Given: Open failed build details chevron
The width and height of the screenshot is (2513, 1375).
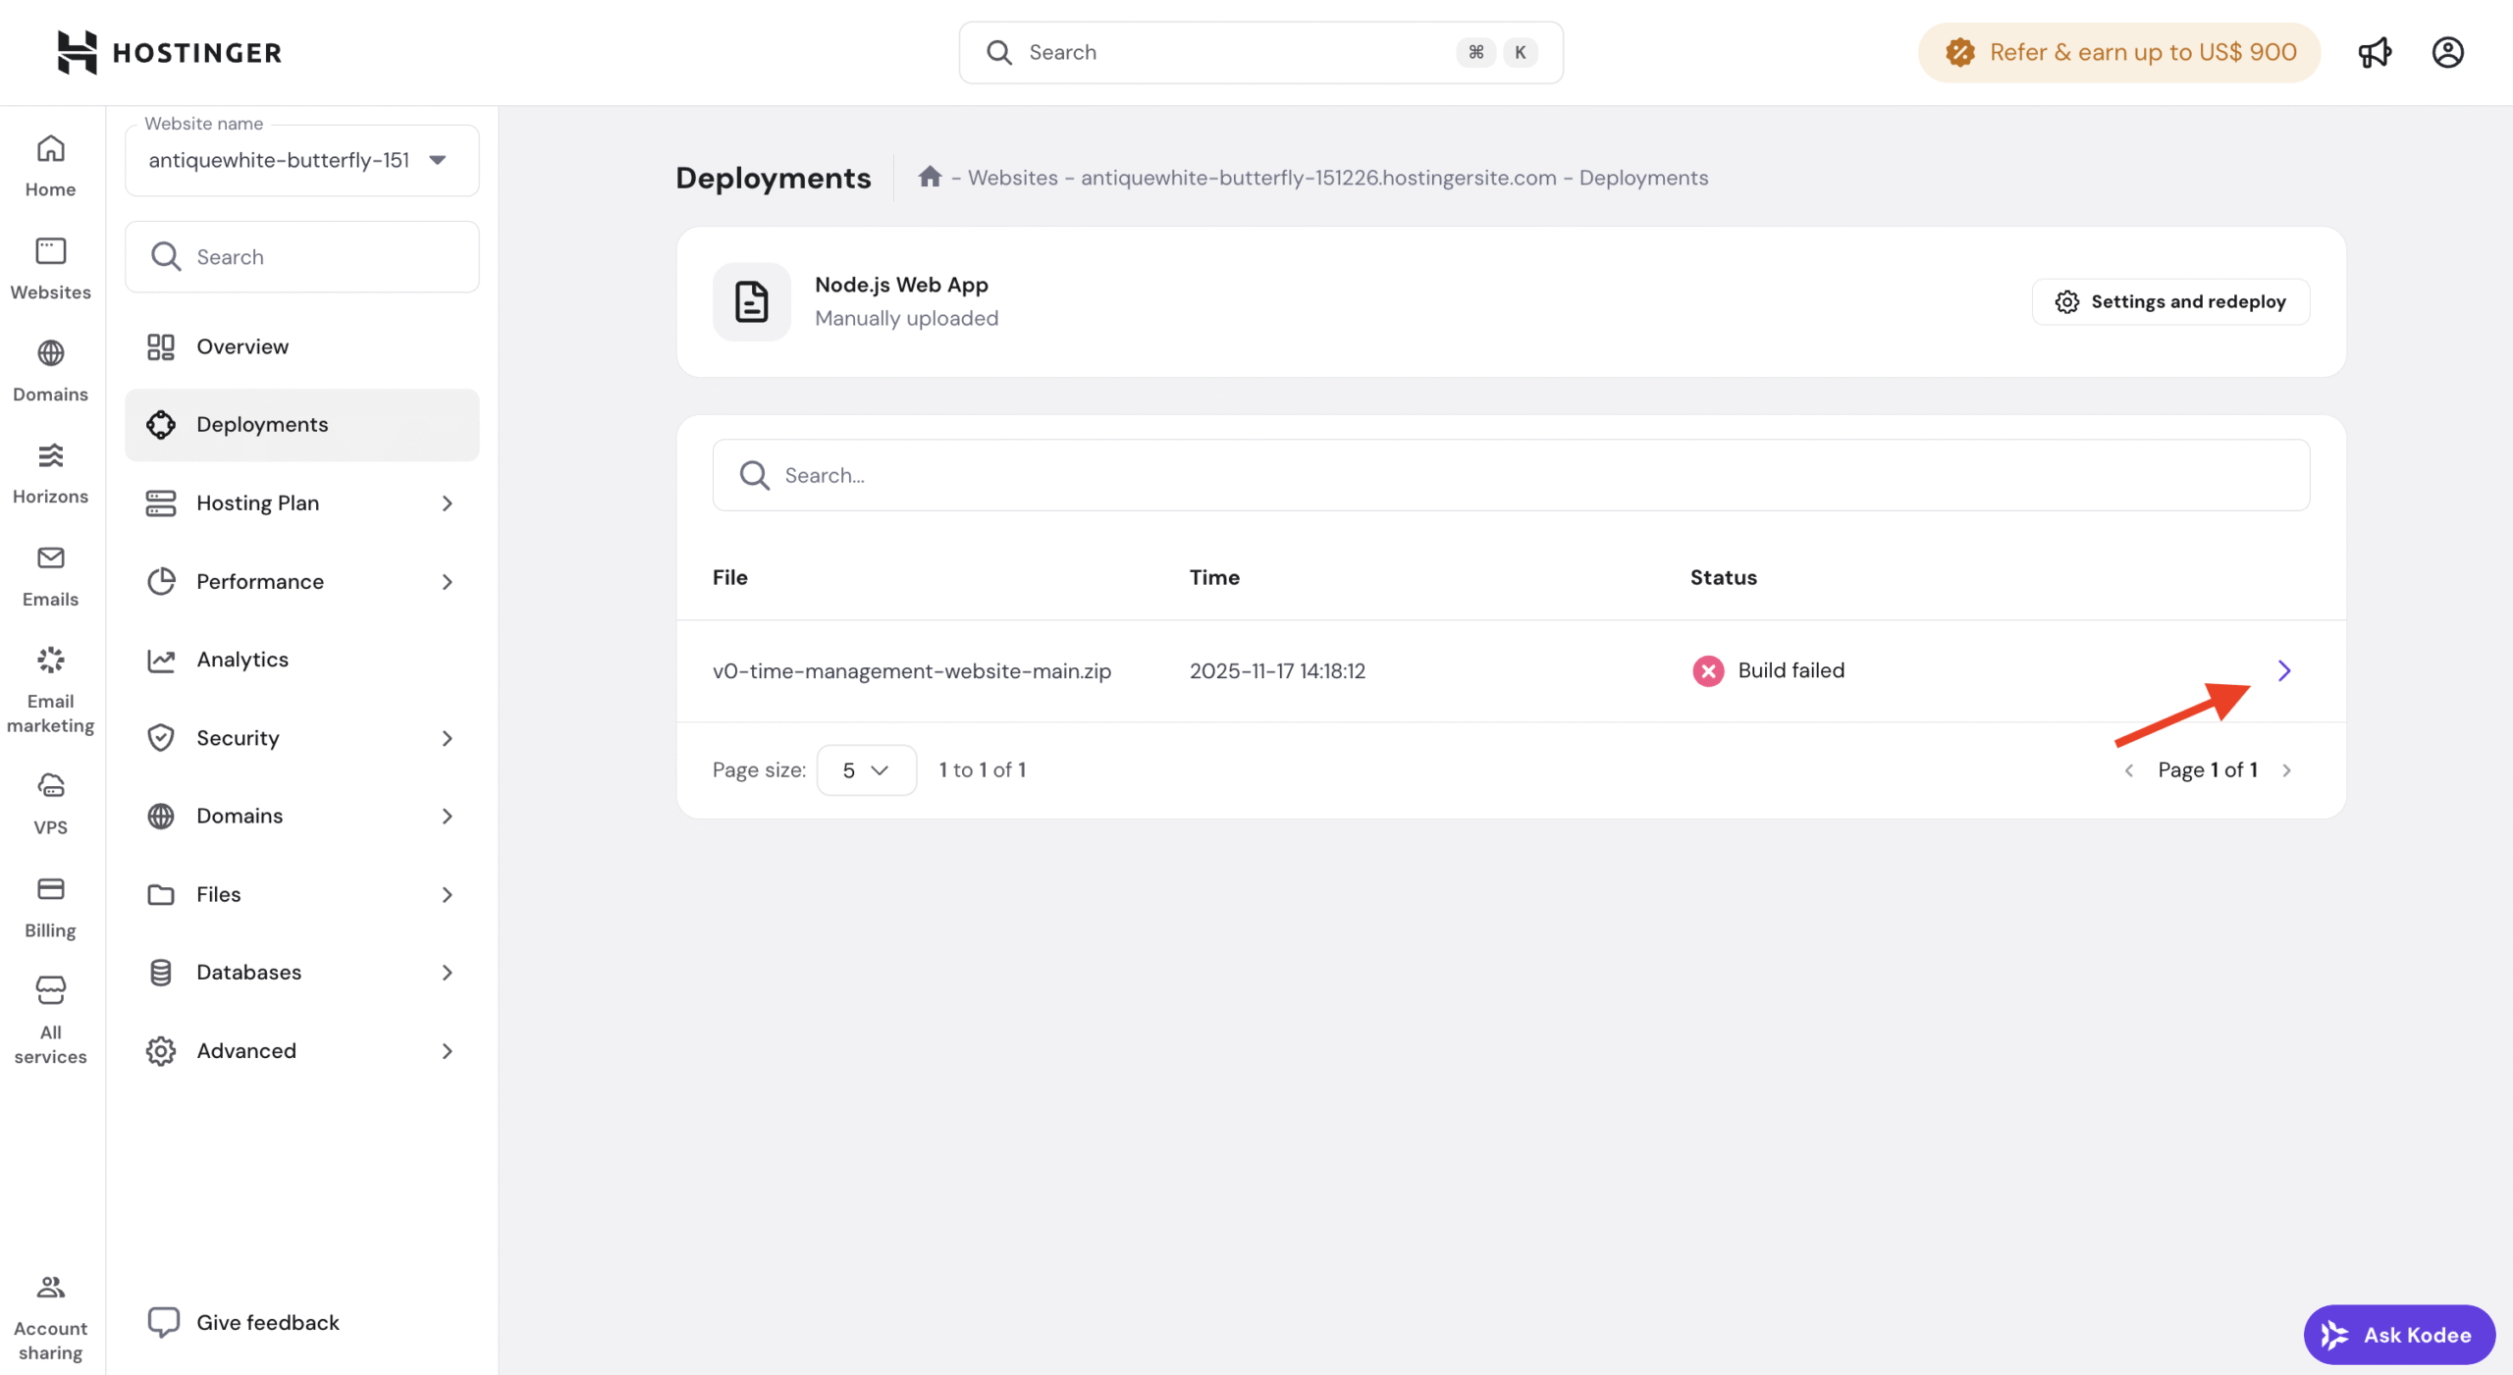Looking at the screenshot, I should [2283, 670].
